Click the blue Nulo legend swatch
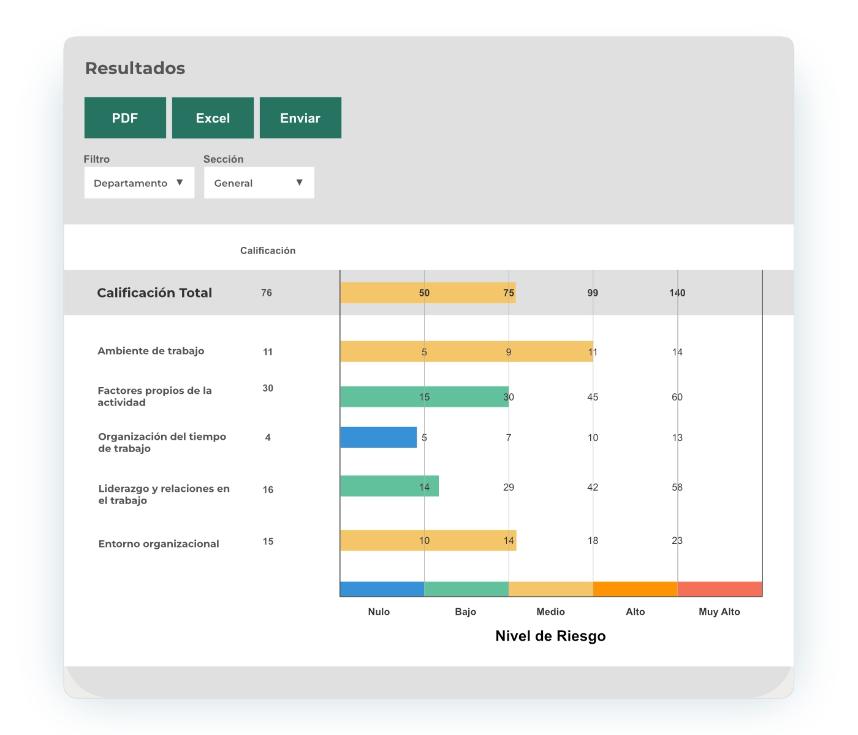 coord(382,589)
